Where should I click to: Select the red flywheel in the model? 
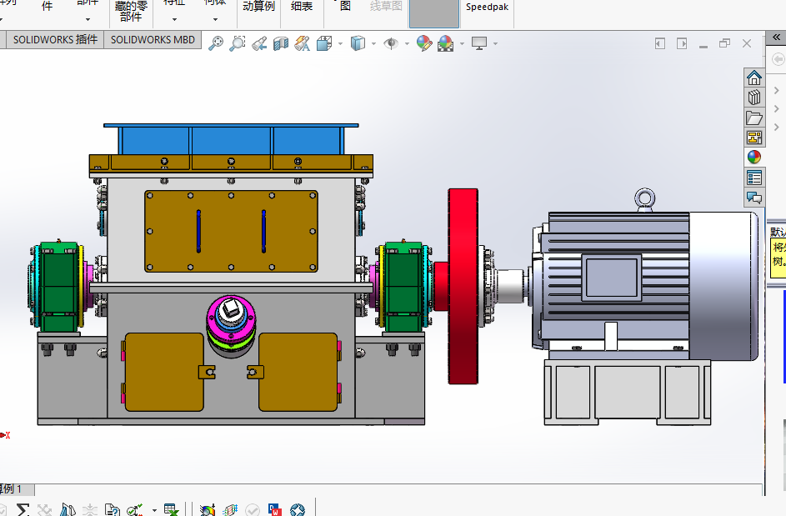pos(463,286)
